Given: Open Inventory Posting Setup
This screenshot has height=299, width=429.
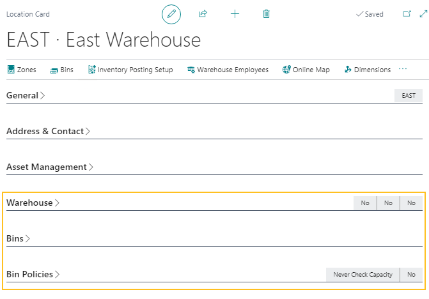Looking at the screenshot, I should [130, 70].
